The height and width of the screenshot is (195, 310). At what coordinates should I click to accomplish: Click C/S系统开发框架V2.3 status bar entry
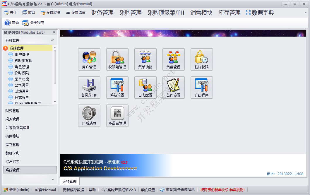pyautogui.click(x=119, y=190)
